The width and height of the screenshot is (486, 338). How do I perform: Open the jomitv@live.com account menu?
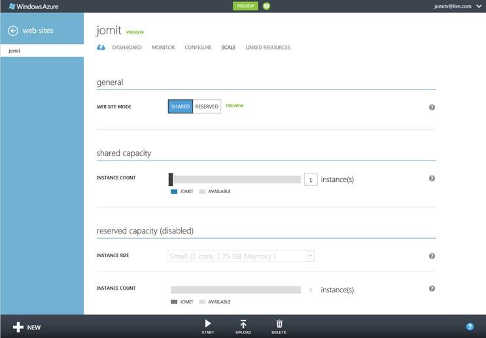[453, 6]
